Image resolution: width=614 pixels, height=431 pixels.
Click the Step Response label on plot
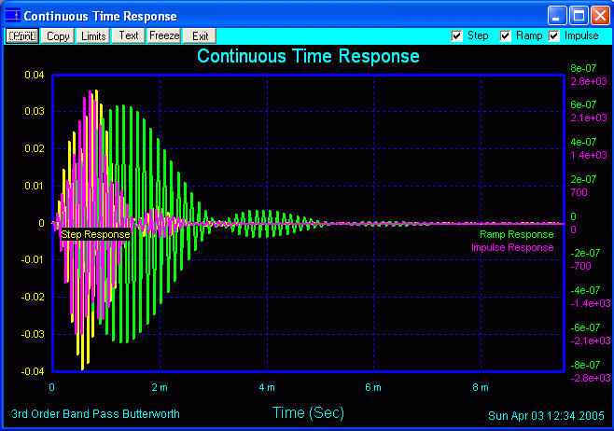coord(95,234)
